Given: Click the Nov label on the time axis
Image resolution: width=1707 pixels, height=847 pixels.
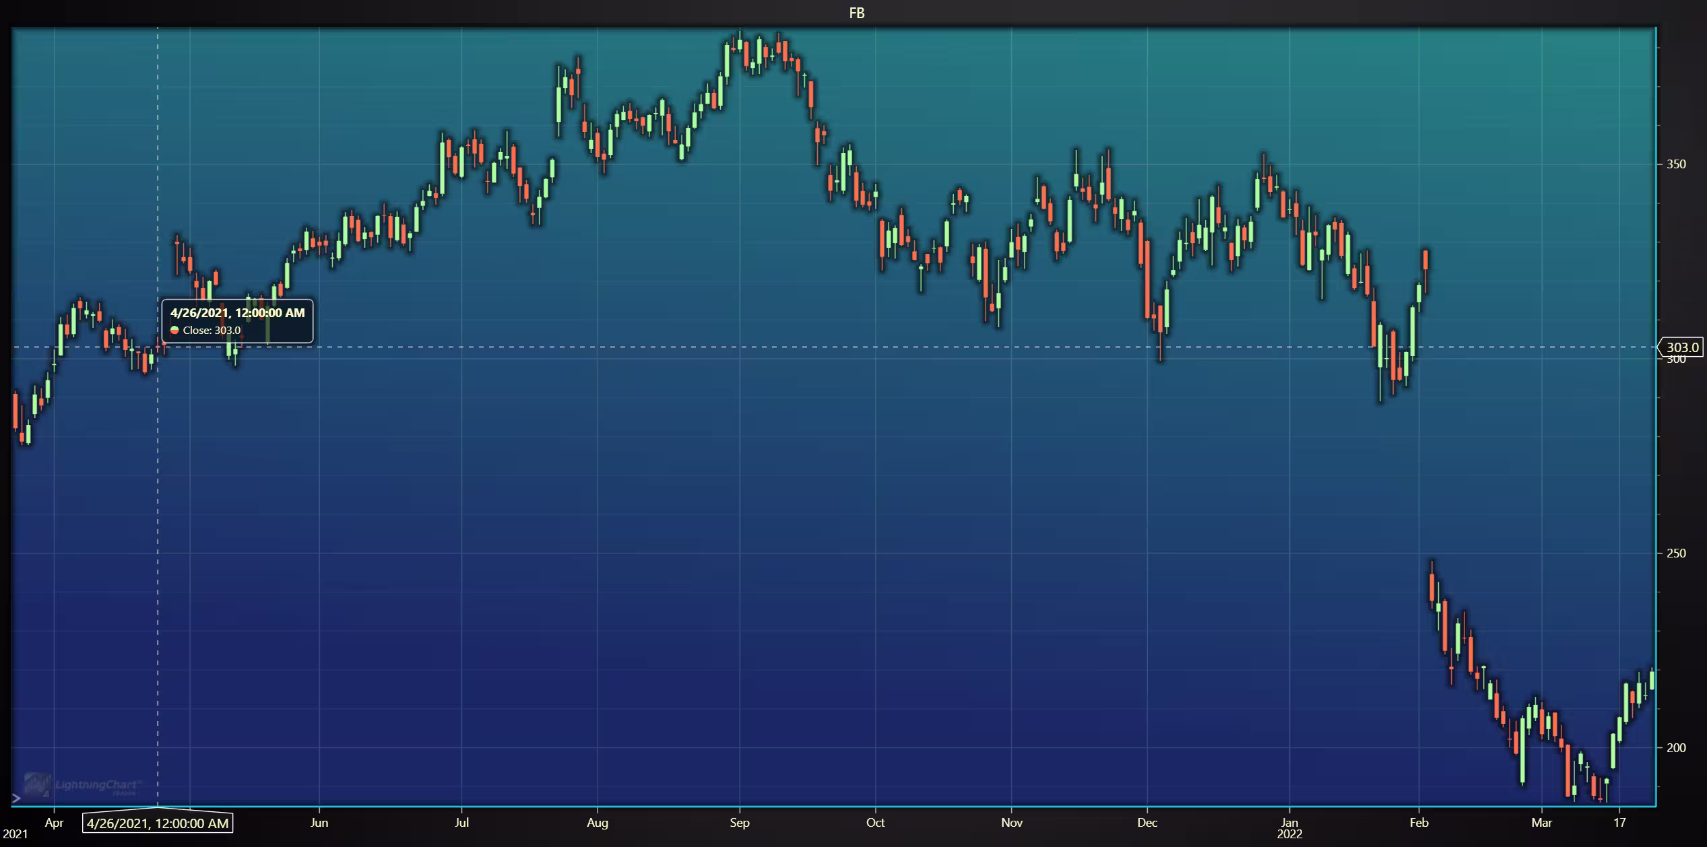Looking at the screenshot, I should pos(1012,823).
